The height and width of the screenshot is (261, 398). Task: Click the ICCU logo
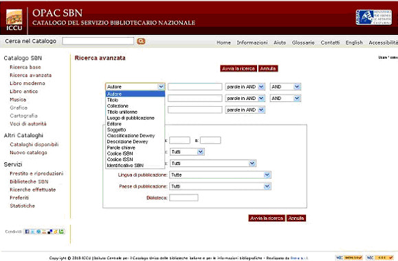tap(14, 21)
